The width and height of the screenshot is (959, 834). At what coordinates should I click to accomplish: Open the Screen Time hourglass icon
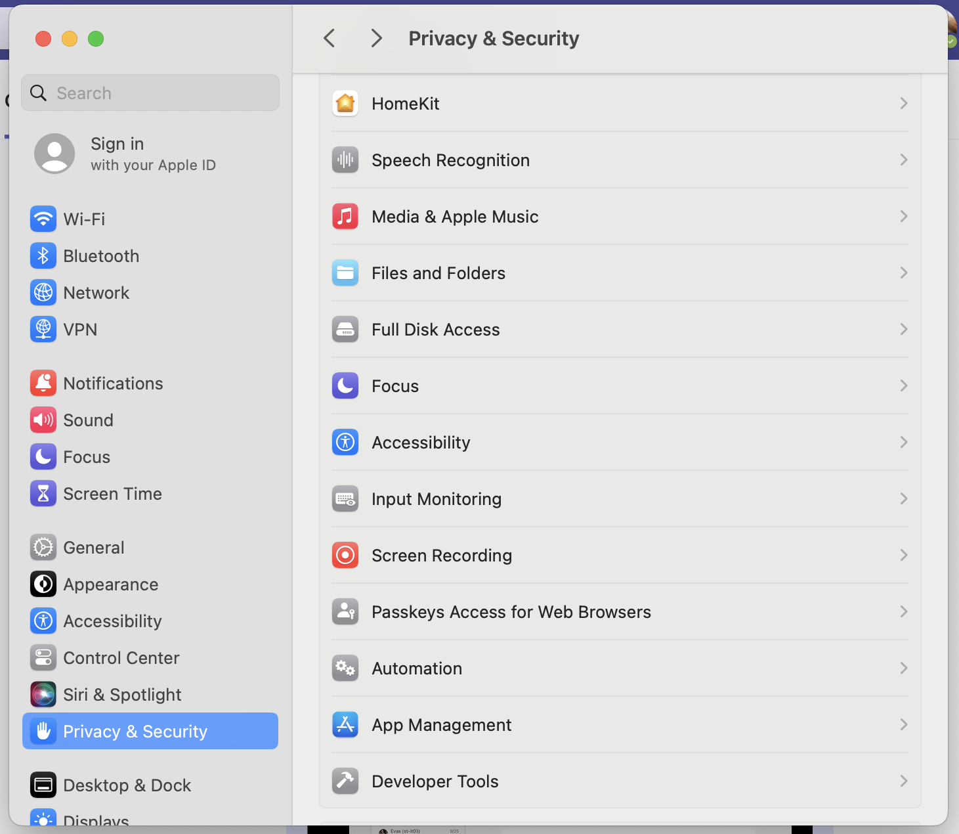pyautogui.click(x=43, y=494)
